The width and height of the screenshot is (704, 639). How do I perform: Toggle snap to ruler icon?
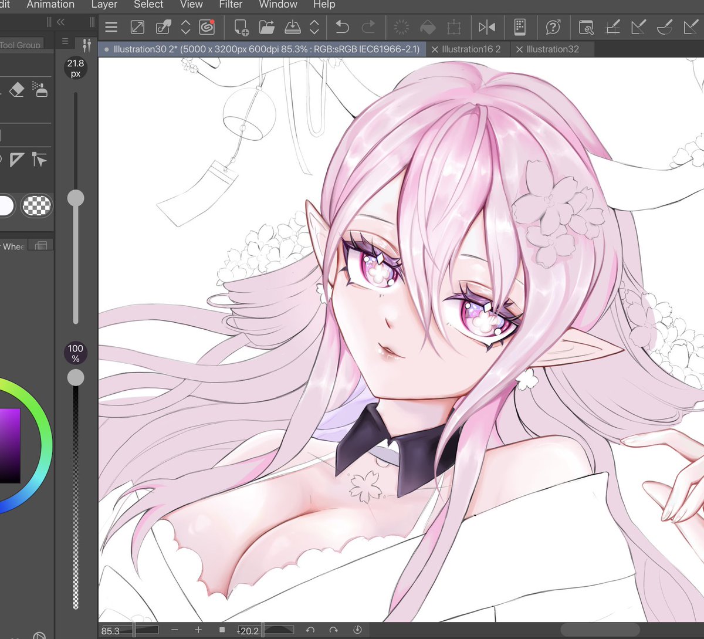tap(612, 27)
